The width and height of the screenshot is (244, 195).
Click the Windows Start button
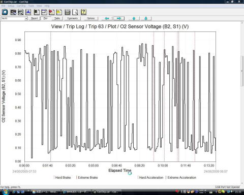click(5, 192)
